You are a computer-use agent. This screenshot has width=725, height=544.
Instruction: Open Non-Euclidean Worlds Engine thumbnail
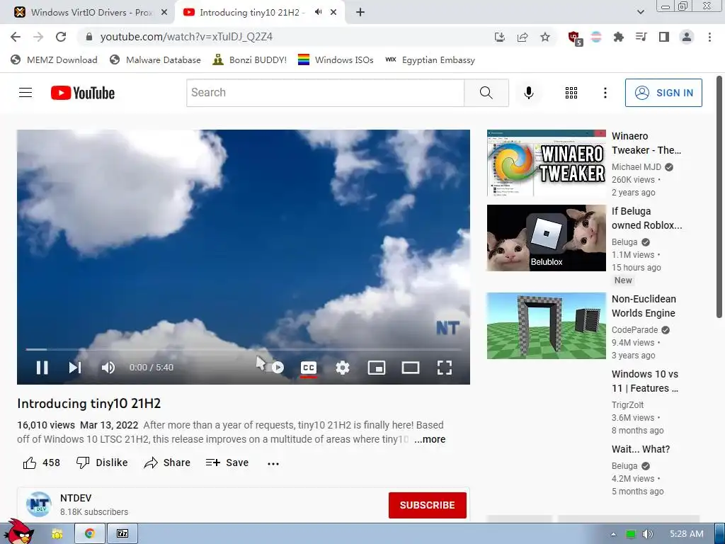(546, 326)
